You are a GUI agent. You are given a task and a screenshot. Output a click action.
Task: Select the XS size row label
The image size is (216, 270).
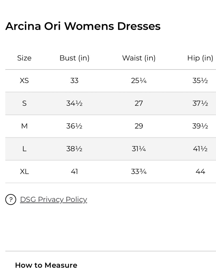[x=24, y=80]
